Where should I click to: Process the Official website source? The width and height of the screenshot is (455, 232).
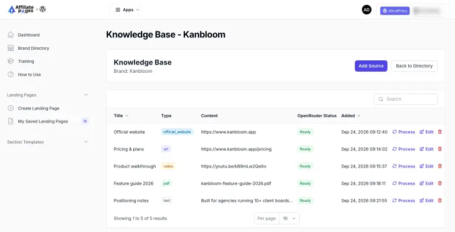point(403,131)
